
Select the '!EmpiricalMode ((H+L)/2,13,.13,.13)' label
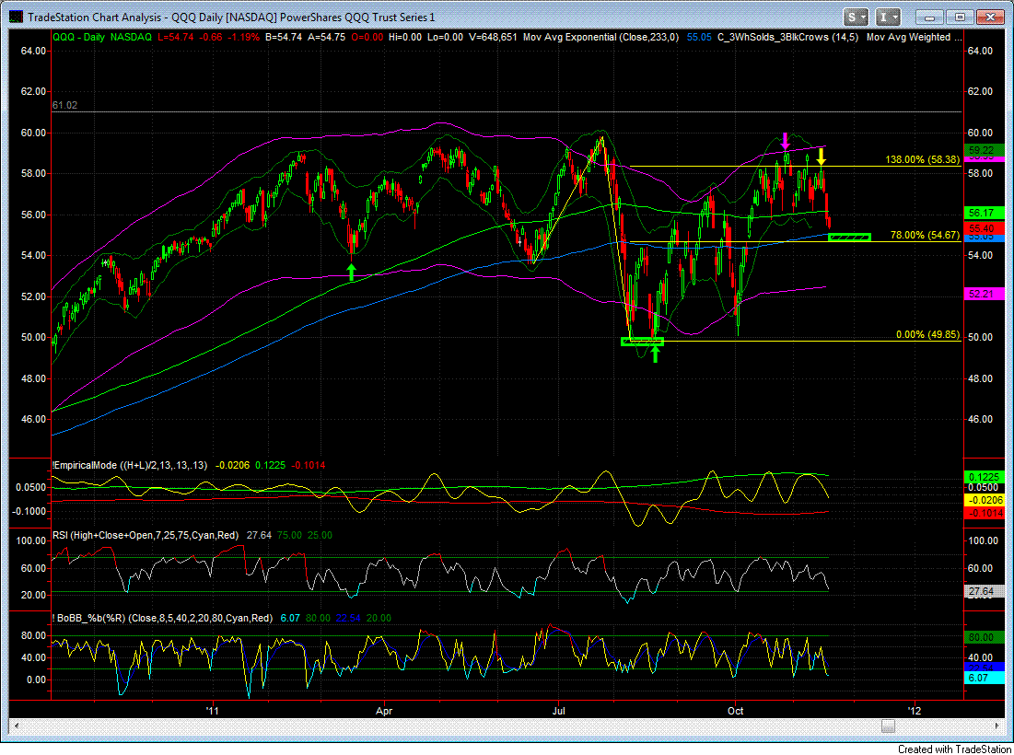tap(130, 465)
